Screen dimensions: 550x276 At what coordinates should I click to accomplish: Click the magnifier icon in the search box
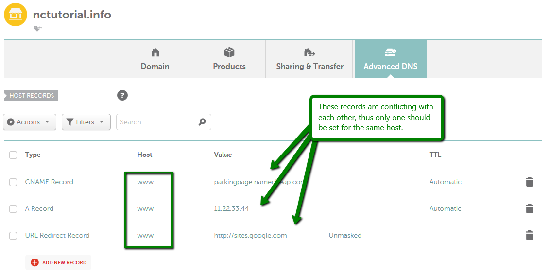pos(202,122)
